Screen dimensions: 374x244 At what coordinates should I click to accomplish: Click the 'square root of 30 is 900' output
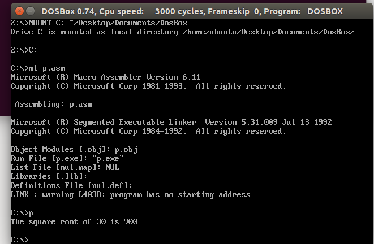coord(74,221)
